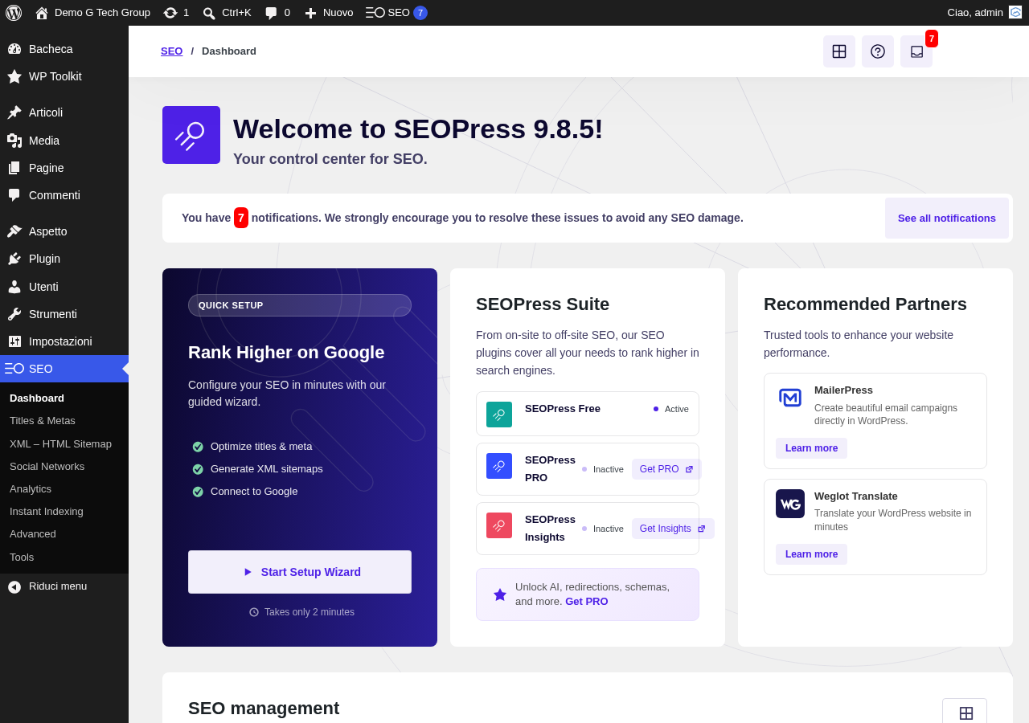Open Aspetto in sidebar
The width and height of the screenshot is (1029, 723).
coord(64,231)
